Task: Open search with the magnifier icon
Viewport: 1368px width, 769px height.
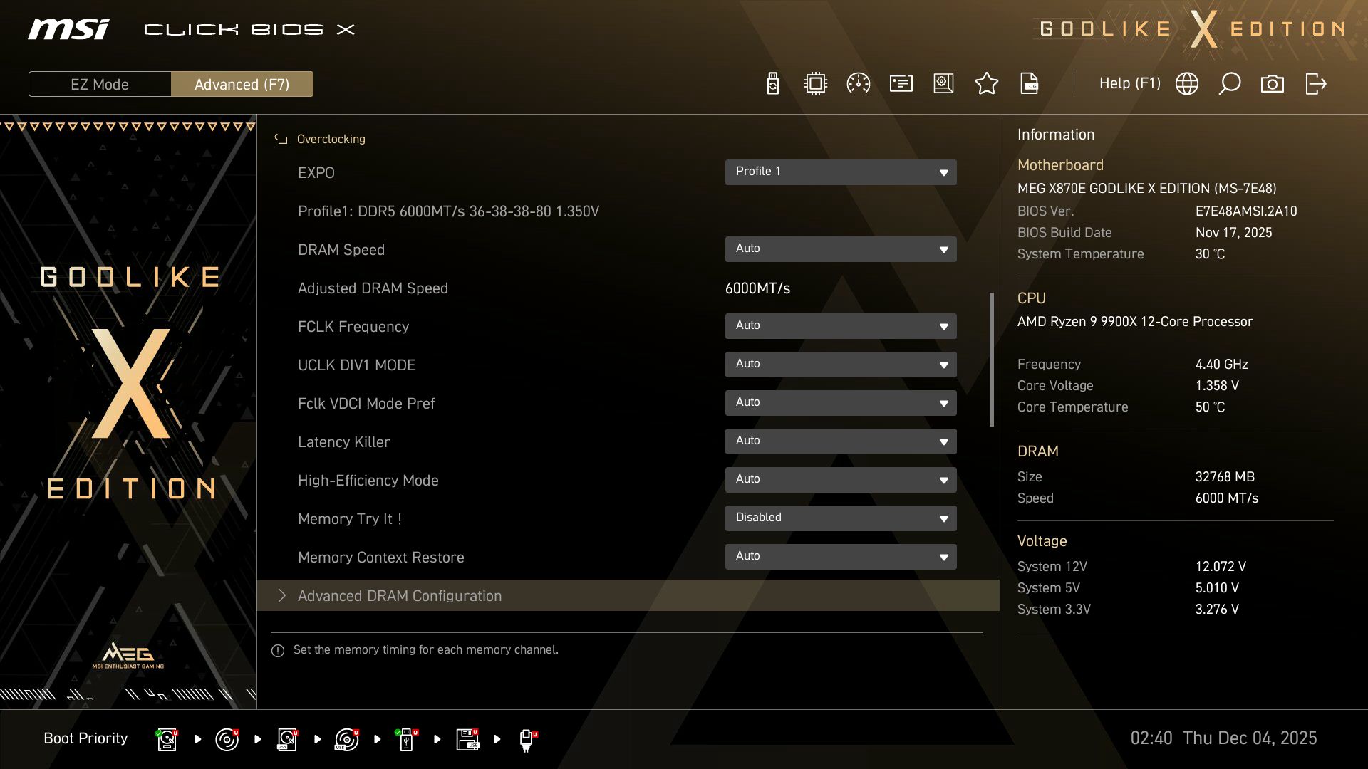Action: 1229,83
